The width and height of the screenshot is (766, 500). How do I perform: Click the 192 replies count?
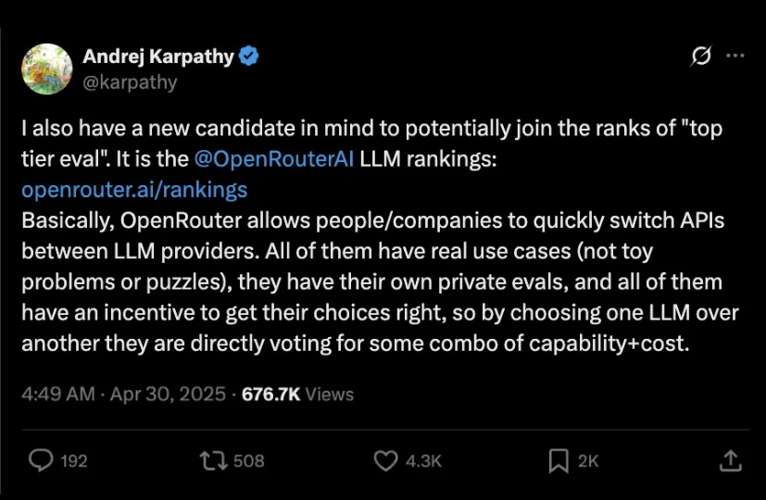(74, 460)
